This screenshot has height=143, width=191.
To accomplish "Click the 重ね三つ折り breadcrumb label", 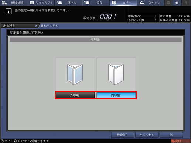I will tap(50, 26).
